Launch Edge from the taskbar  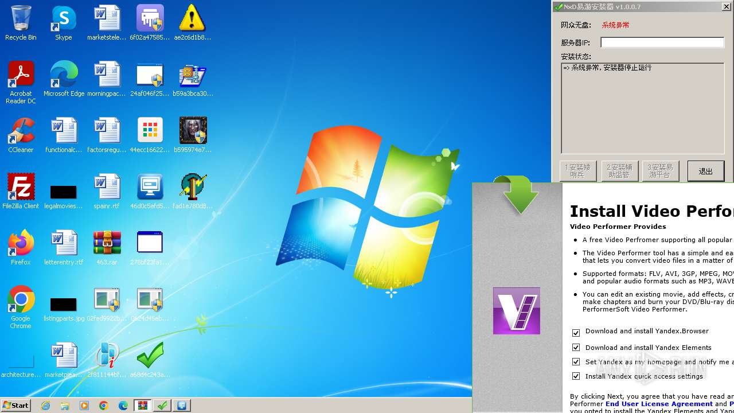(123, 406)
